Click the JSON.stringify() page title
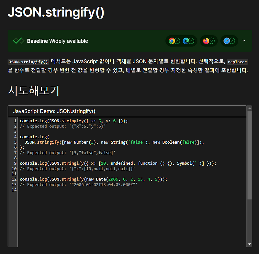The height and width of the screenshot is (254, 259). click(x=56, y=12)
